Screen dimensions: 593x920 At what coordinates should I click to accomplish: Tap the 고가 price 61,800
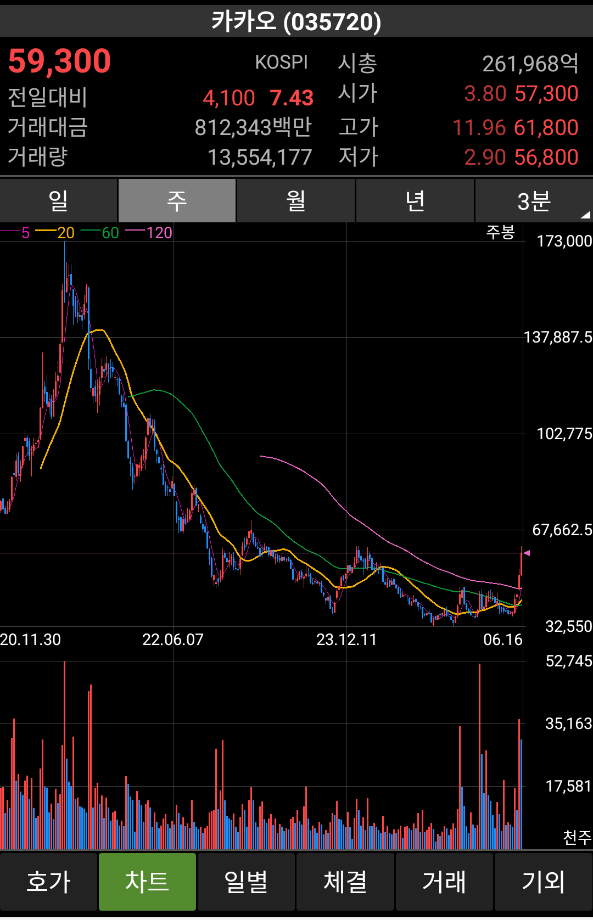(547, 128)
